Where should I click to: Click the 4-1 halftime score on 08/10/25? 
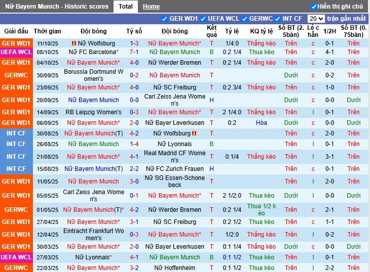point(329,52)
